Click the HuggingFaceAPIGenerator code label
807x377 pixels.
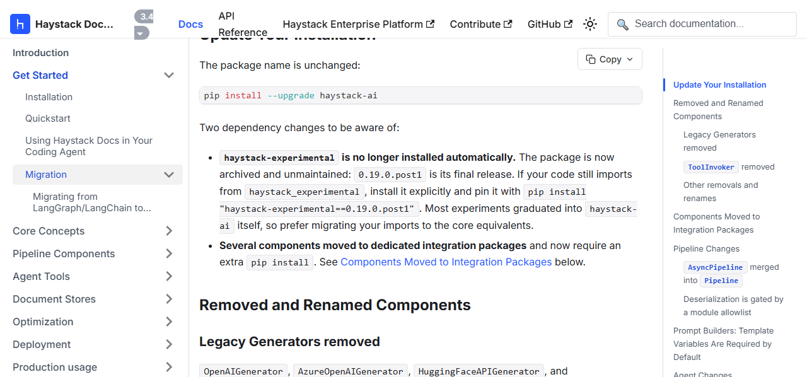(479, 371)
